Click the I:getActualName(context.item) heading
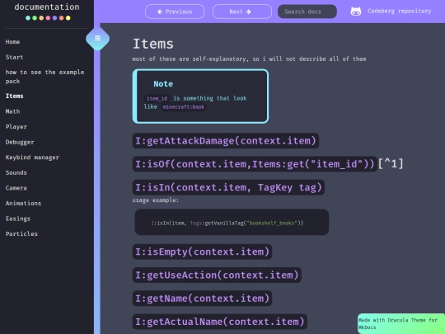Viewport: 445px width, 334px height. [220, 322]
